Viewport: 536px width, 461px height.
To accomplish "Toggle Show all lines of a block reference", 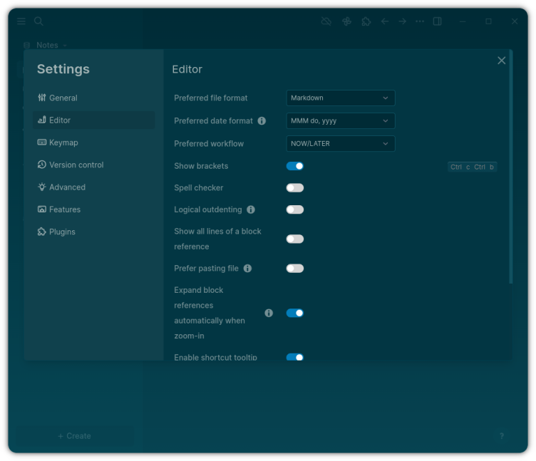I will pos(294,239).
